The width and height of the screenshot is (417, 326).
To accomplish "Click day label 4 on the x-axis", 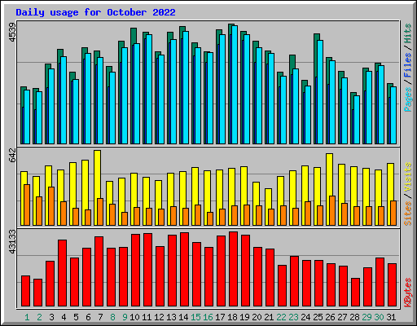I will click(64, 317).
